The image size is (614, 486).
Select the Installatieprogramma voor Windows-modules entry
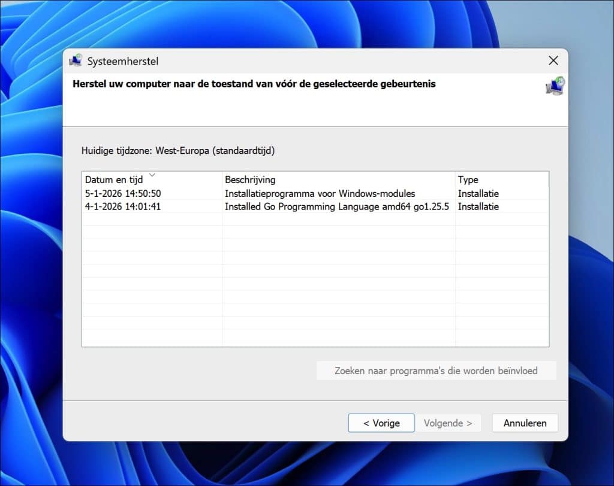(320, 193)
